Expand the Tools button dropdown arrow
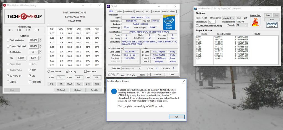This screenshot has width=283, height=130. [149, 75]
